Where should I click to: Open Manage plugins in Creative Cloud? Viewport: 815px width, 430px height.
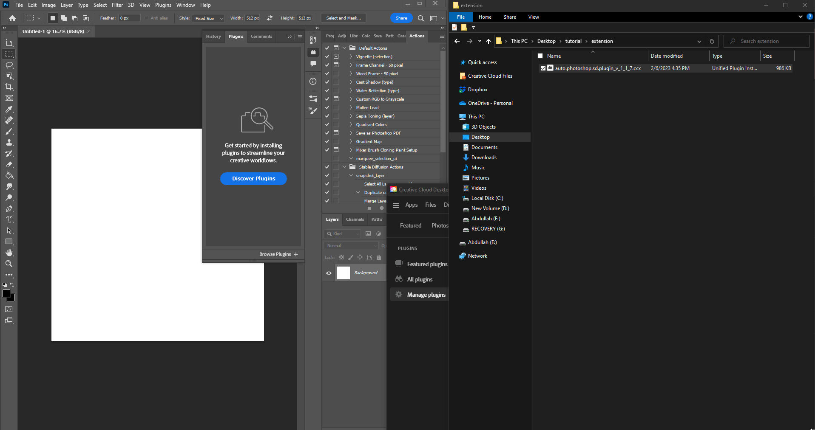pyautogui.click(x=426, y=294)
